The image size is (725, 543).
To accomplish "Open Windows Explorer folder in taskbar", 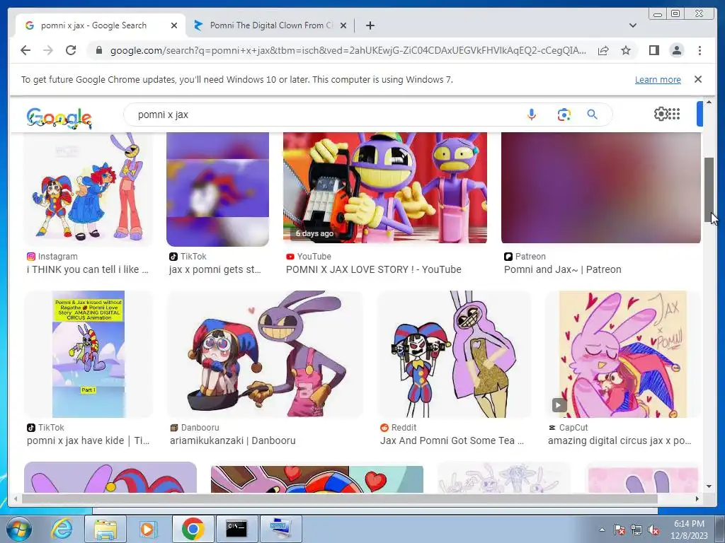I will 105,529.
